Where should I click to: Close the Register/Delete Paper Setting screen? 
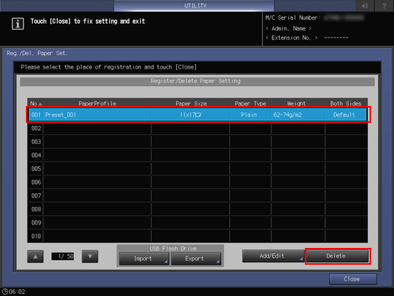353,279
